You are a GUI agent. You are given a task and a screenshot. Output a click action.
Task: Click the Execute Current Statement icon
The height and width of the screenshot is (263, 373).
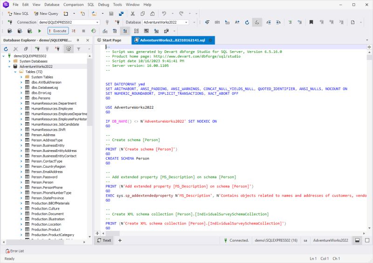tap(74, 31)
